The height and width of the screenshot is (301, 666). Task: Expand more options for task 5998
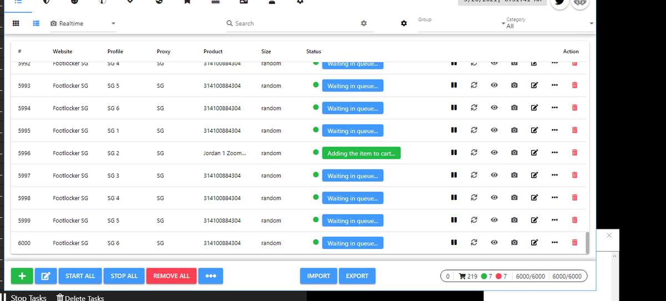click(x=554, y=198)
